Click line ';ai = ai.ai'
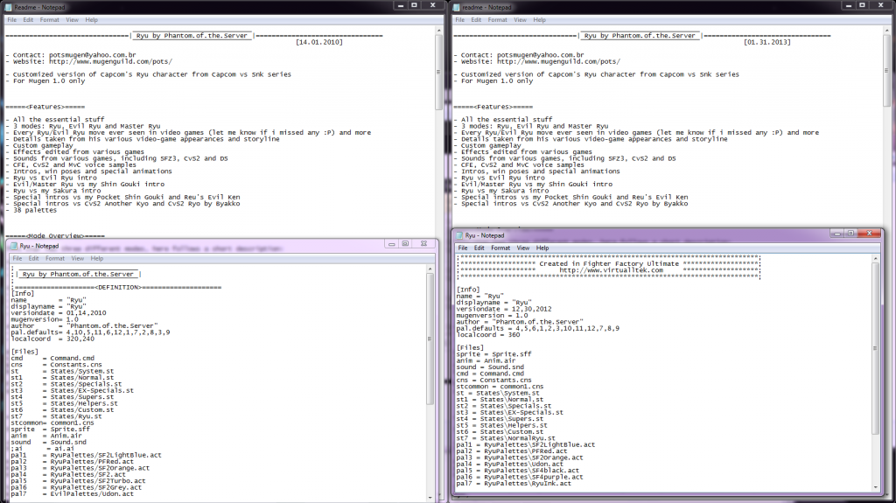This screenshot has width=896, height=503. pyautogui.click(x=42, y=449)
